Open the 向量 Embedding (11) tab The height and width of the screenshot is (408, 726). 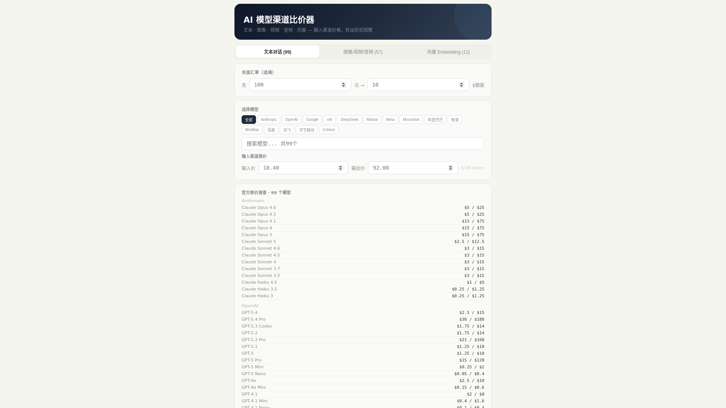tap(448, 52)
